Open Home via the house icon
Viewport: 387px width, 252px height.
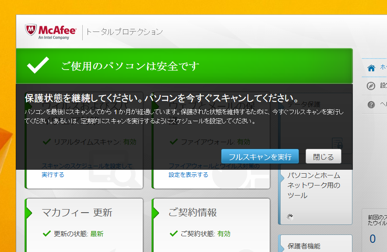click(371, 68)
